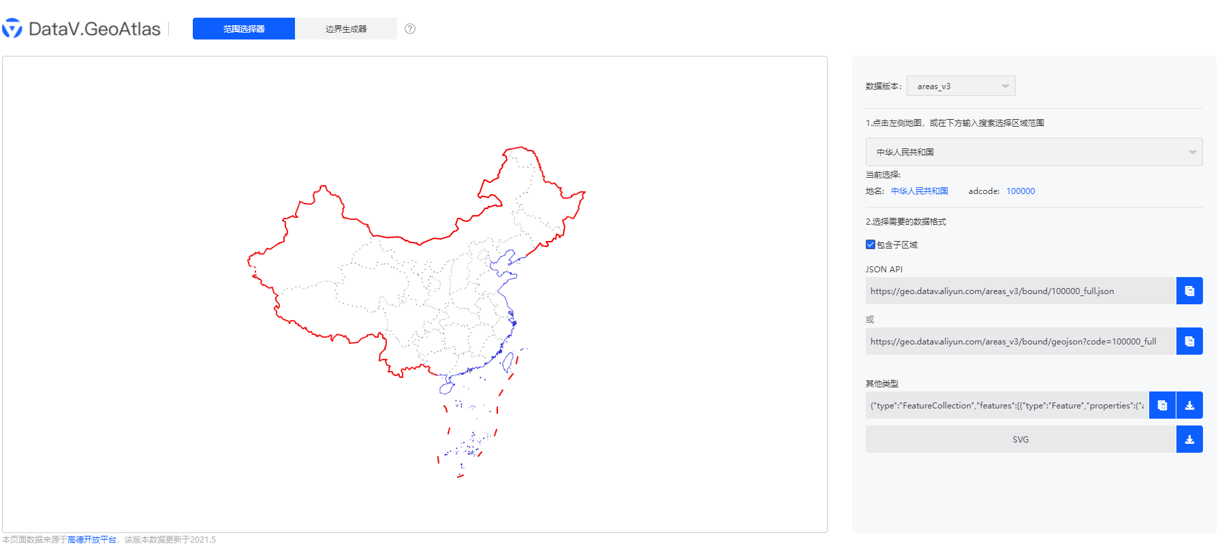The image size is (1220, 546).
Task: Copy the FeatureCollection GeoJSON text
Action: coord(1162,405)
